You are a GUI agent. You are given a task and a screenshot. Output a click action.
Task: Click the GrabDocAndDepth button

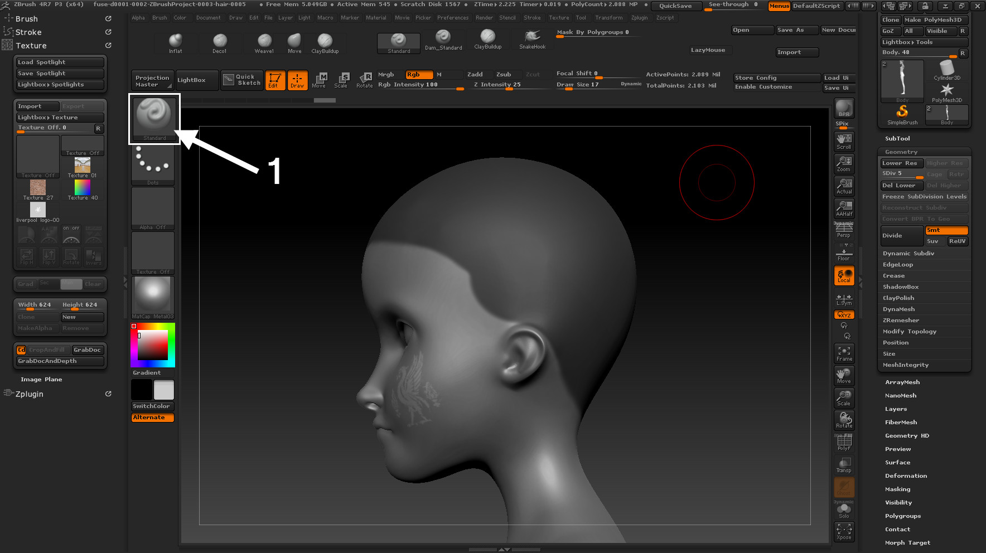(x=60, y=361)
